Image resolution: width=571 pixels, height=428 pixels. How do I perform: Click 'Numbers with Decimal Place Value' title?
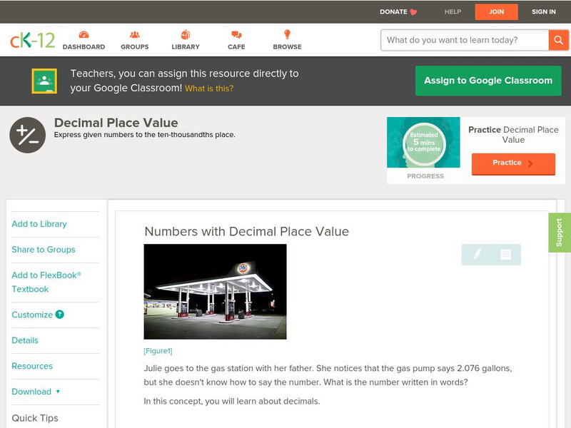click(x=246, y=231)
